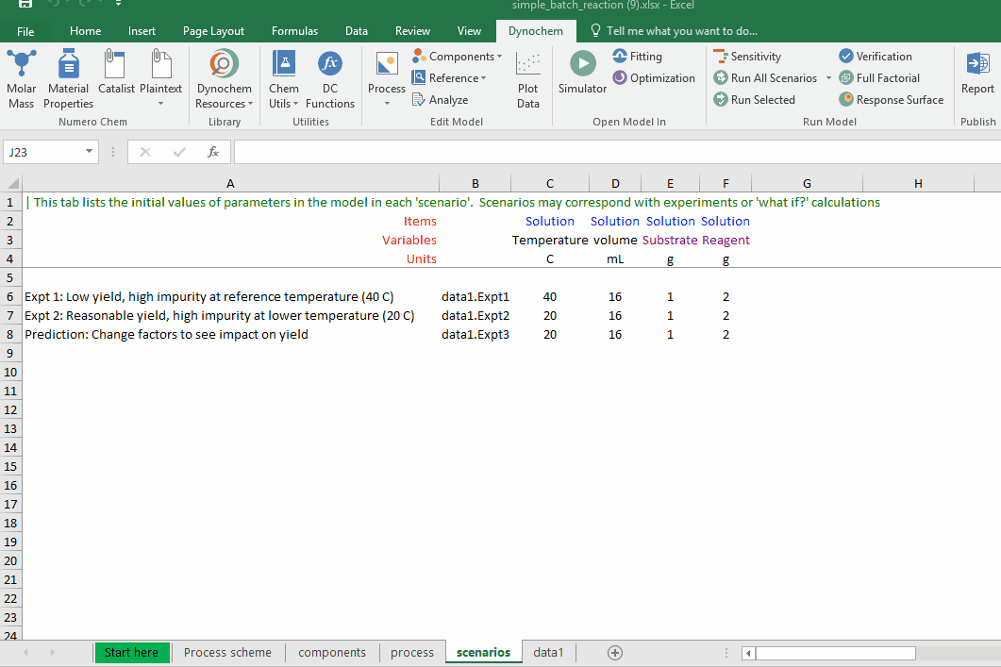Click the Analyze button
This screenshot has width=1001, height=667.
[441, 100]
